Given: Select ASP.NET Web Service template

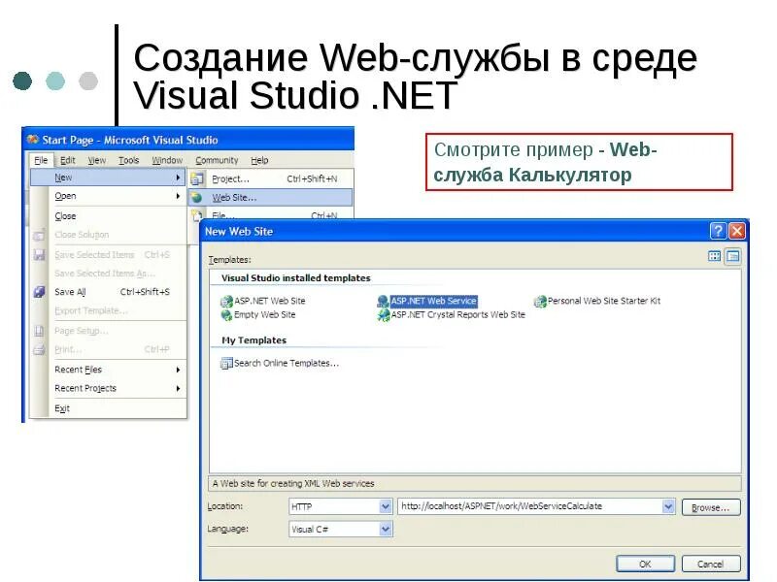Looking at the screenshot, I should [433, 301].
